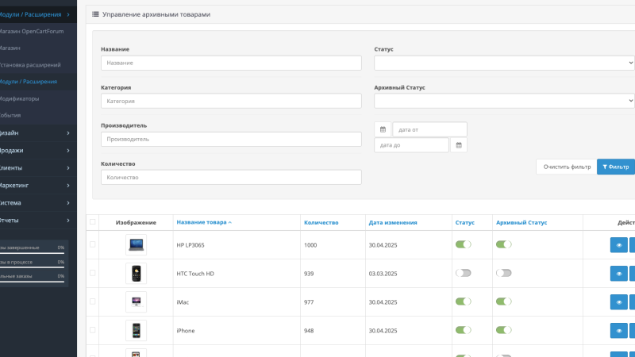Toggle Статус switch for iMac
This screenshot has width=635, height=357.
coord(464,301)
